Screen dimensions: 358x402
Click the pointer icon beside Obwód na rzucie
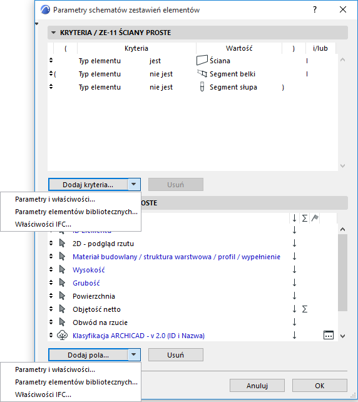click(62, 322)
